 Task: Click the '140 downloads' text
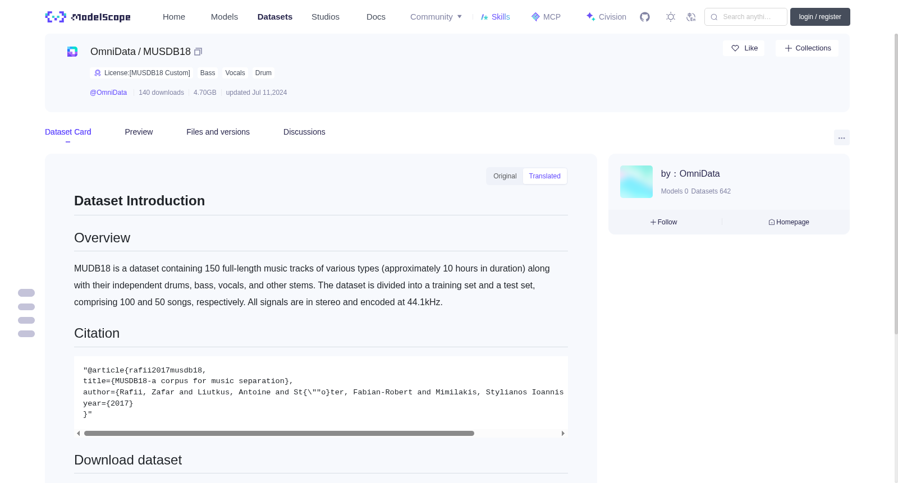pyautogui.click(x=161, y=93)
